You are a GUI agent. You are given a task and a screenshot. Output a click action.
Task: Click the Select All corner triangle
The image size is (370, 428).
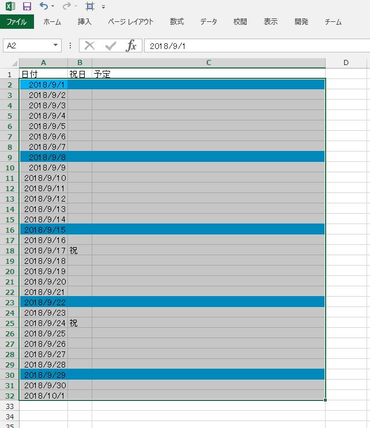pos(14,63)
